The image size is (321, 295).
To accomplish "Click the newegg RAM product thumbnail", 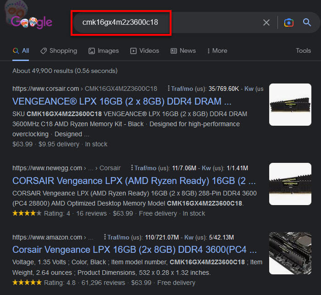I will coord(290,184).
